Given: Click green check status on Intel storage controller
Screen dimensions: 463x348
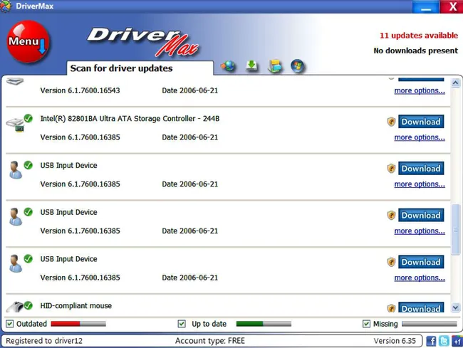Looking at the screenshot, I should click(x=28, y=118).
